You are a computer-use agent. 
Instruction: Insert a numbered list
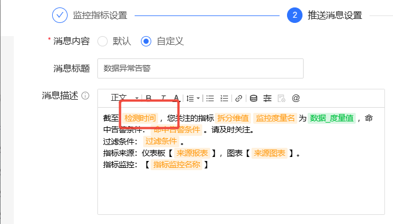[x=224, y=99]
